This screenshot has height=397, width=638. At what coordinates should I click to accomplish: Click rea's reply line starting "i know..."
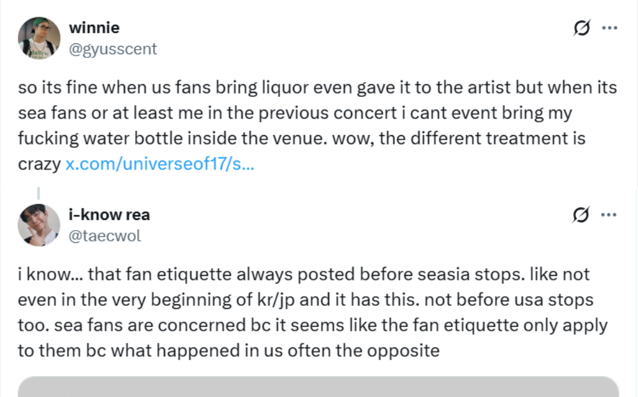click(x=304, y=275)
